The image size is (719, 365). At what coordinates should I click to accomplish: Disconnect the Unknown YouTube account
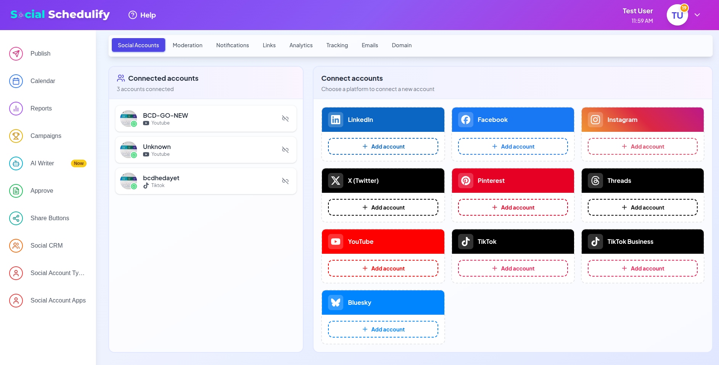[285, 150]
